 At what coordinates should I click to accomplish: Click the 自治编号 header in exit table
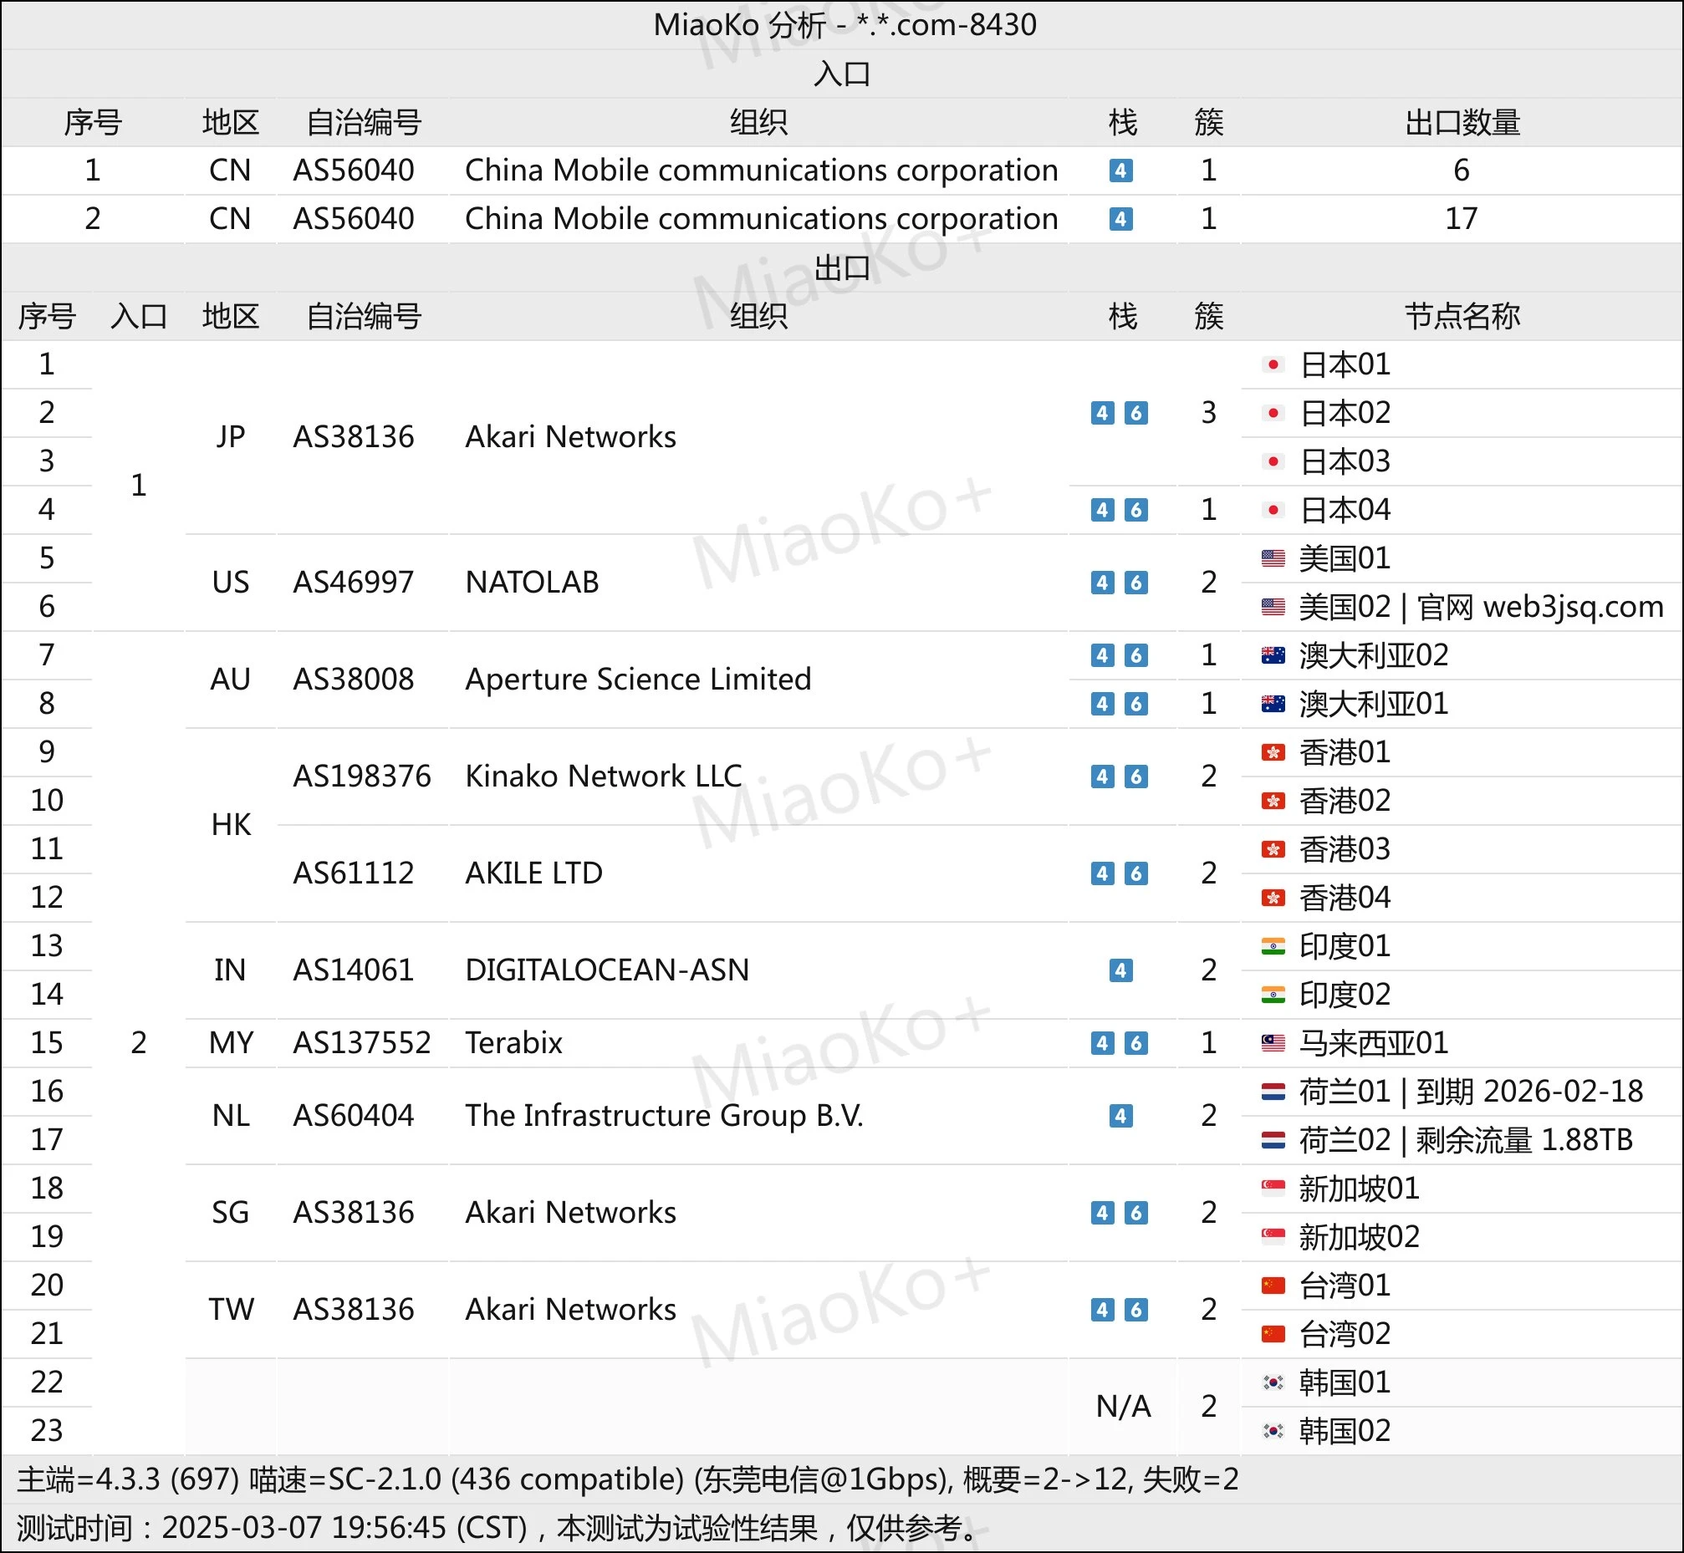(x=363, y=317)
